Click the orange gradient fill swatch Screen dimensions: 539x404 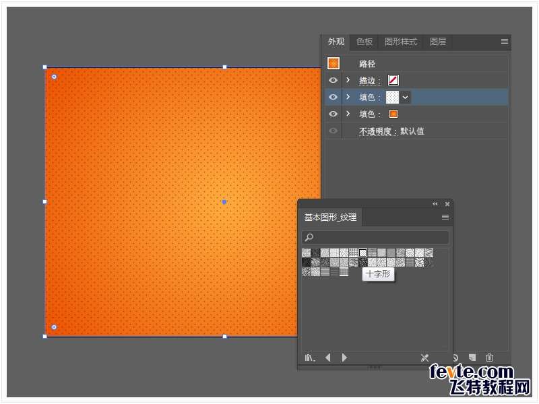(x=393, y=114)
